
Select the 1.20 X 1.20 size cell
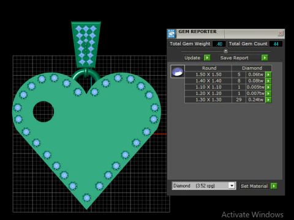coord(208,94)
